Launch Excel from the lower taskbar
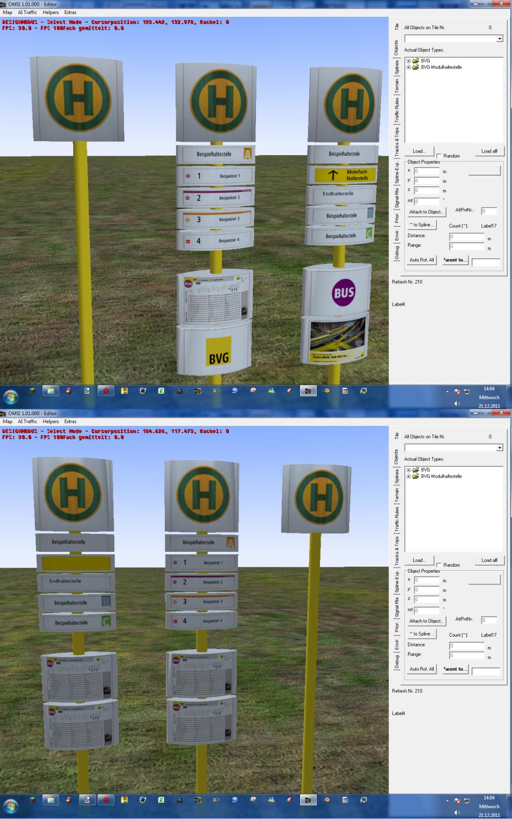Screen dimensions: 512x819 coord(161,800)
